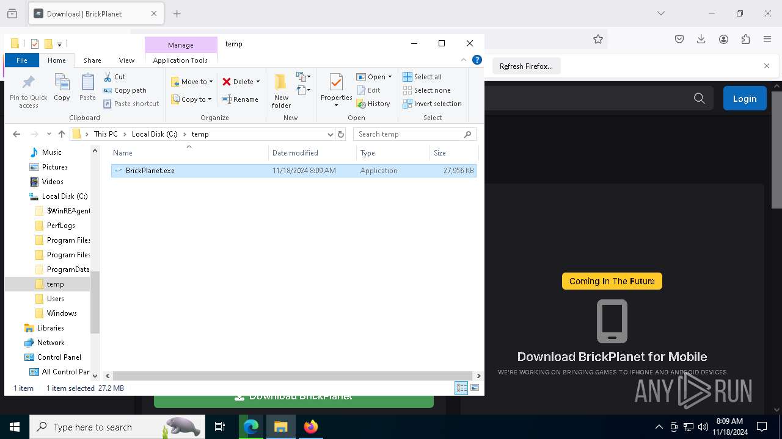Click the BrickPlanet Login button
This screenshot has height=439, width=782.
click(x=745, y=98)
